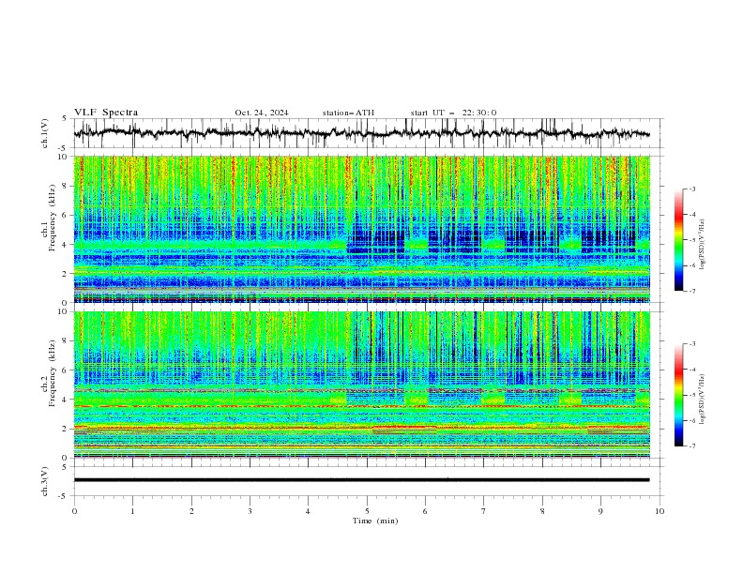Viewport: 743px width, 574px height.
Task: Click the ch.3 flat voltage trace
Action: point(361,480)
